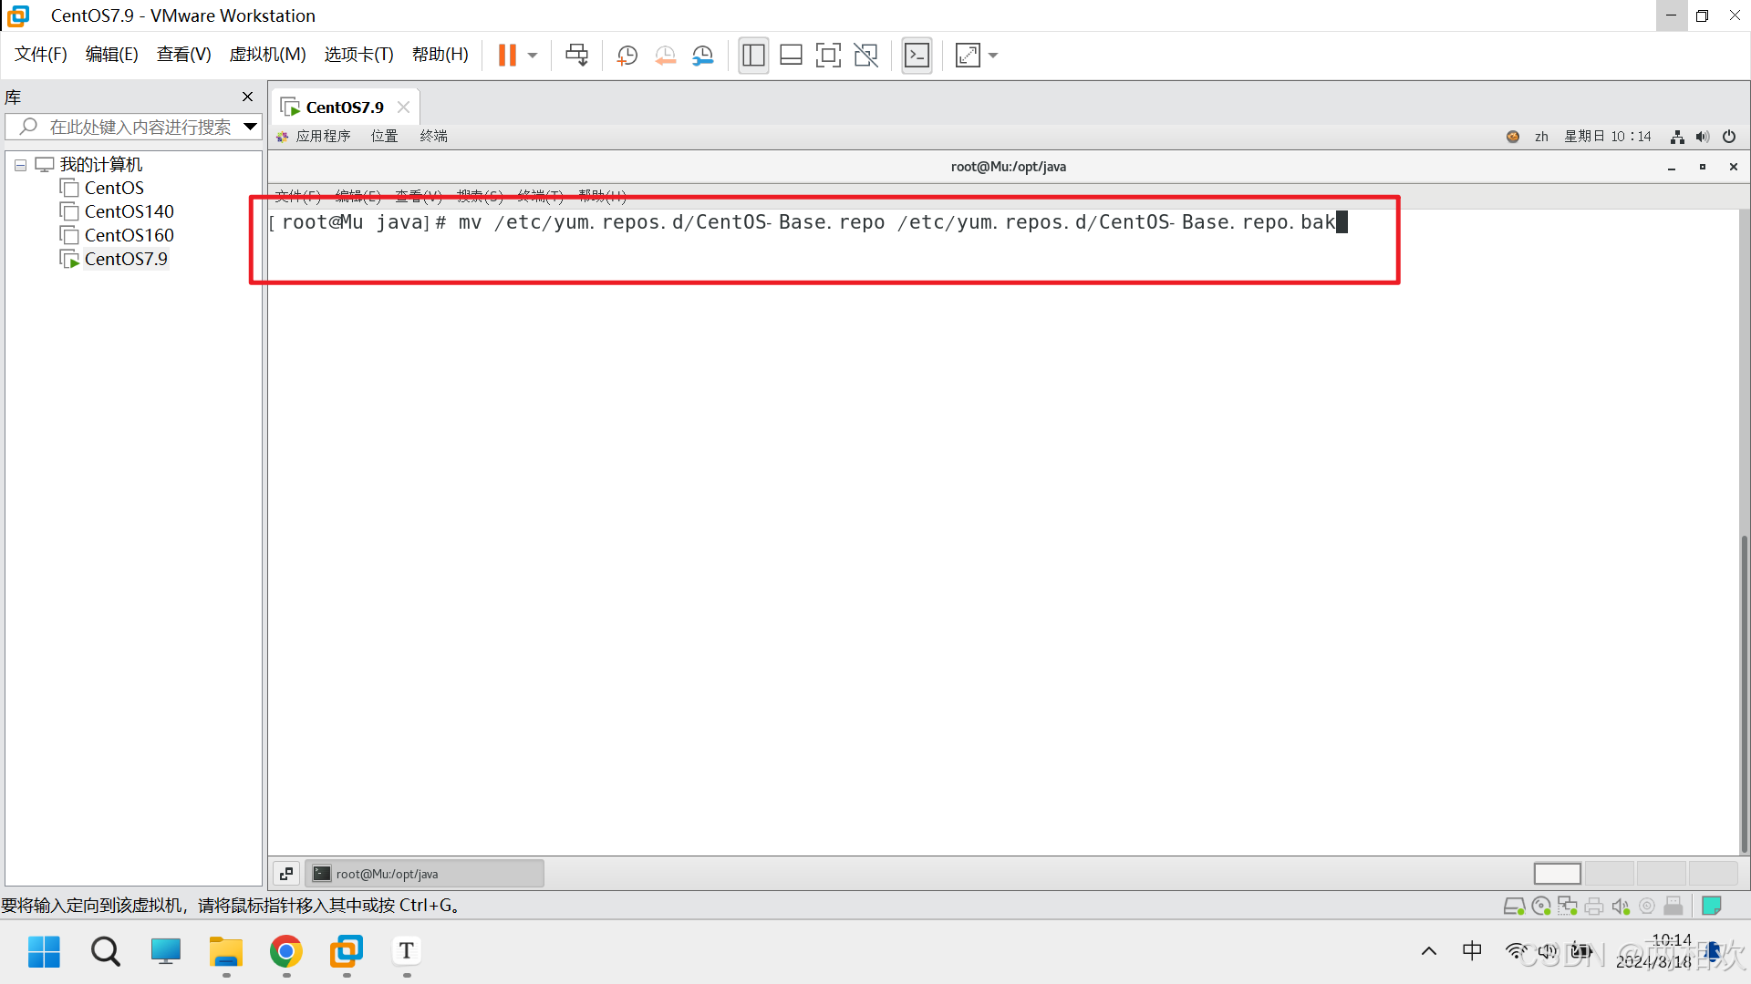This screenshot has width=1751, height=984.
Task: Select CentOS160 in the library
Action: pos(129,235)
